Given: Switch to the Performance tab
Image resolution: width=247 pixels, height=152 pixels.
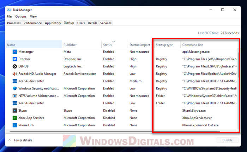Looking at the screenshot, I should (x=33, y=23).
